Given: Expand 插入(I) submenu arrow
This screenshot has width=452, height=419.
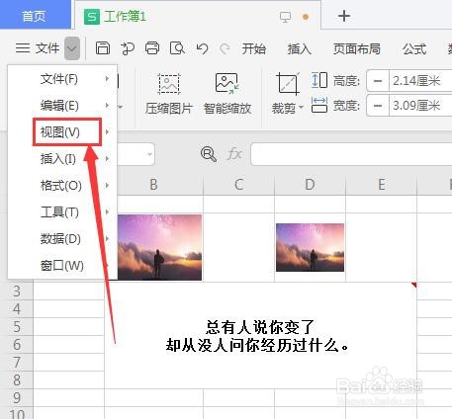Looking at the screenshot, I should pos(107,158).
